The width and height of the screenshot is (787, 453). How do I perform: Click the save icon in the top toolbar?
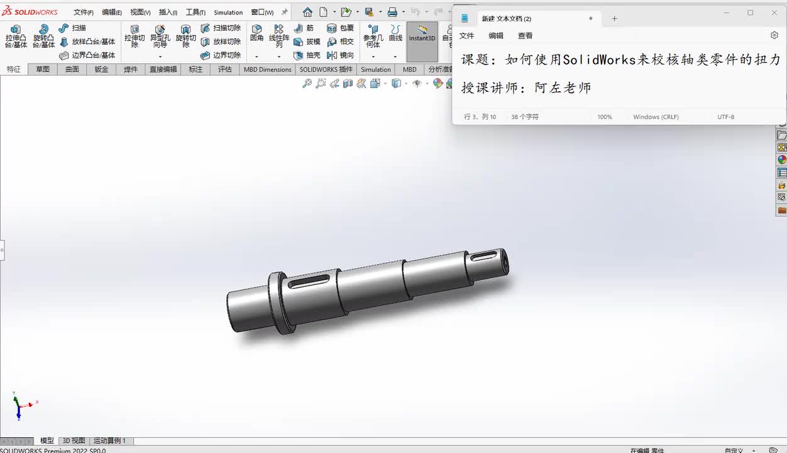click(x=369, y=12)
